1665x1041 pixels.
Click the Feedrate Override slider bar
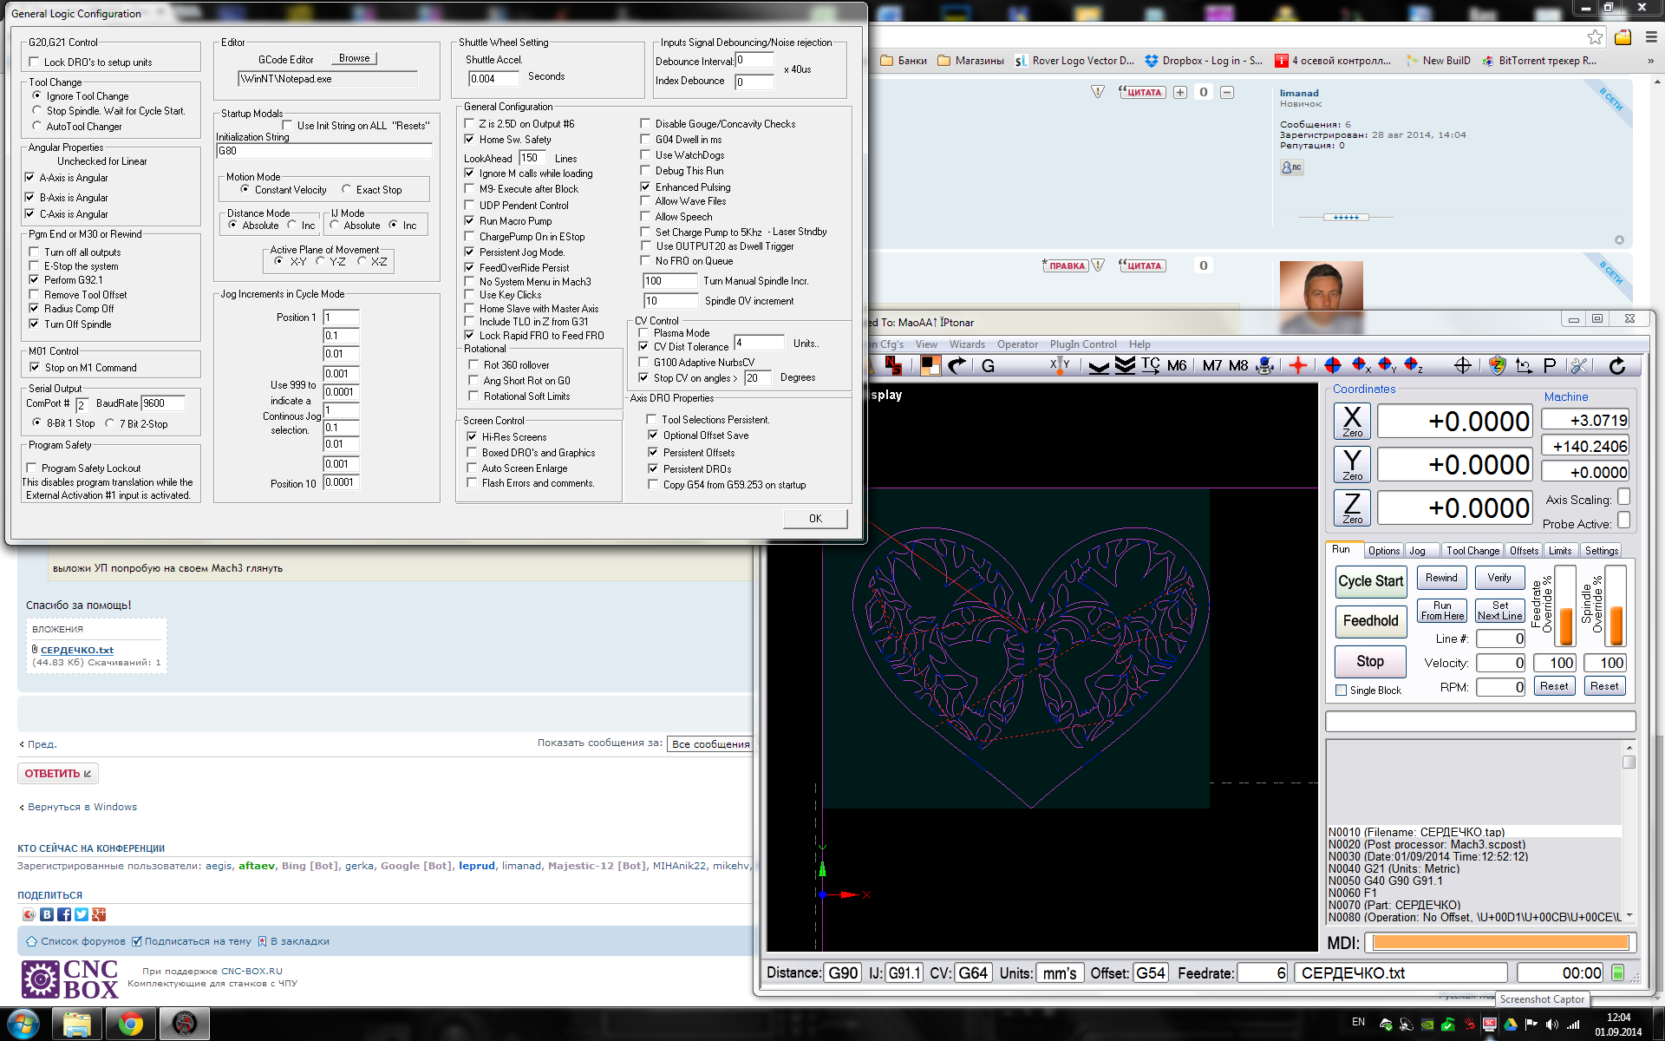pos(1566,607)
